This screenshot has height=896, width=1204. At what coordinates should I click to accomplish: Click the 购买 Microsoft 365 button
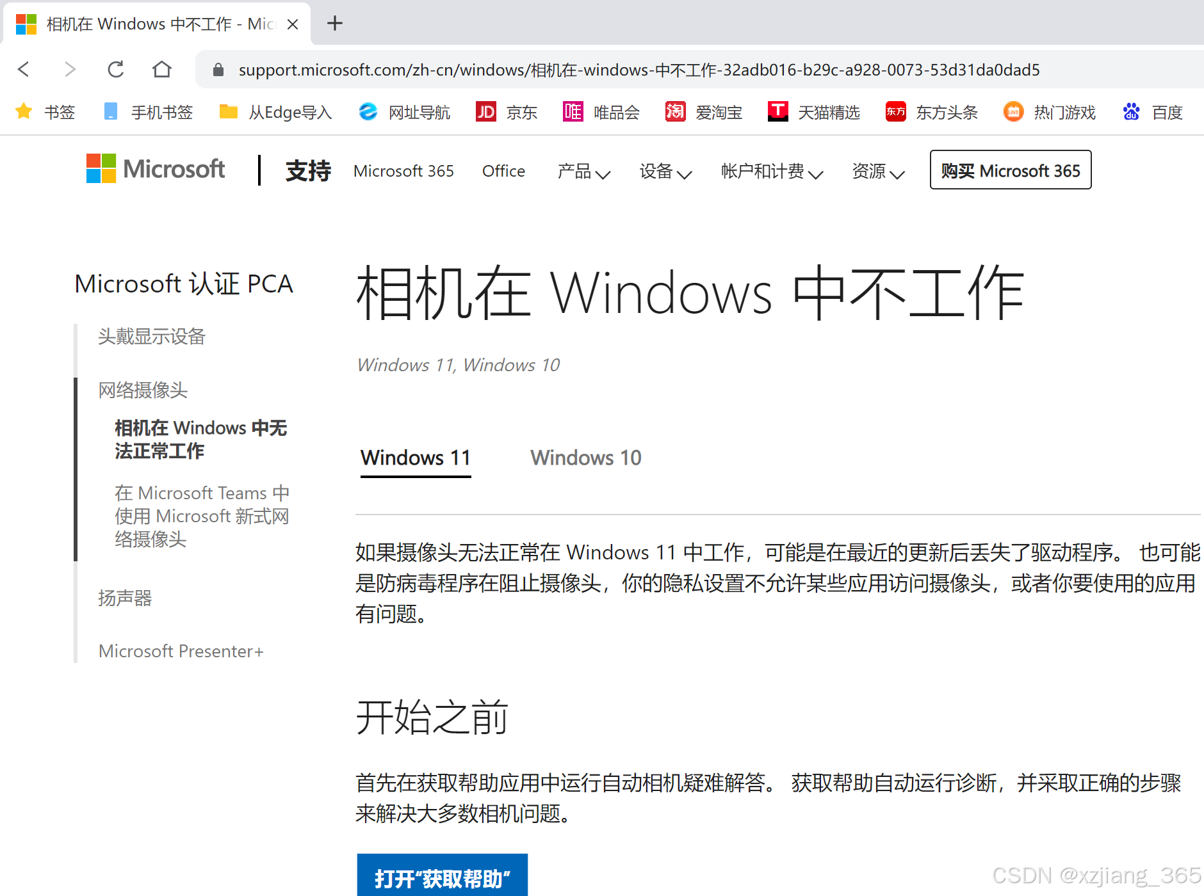[x=1011, y=170]
